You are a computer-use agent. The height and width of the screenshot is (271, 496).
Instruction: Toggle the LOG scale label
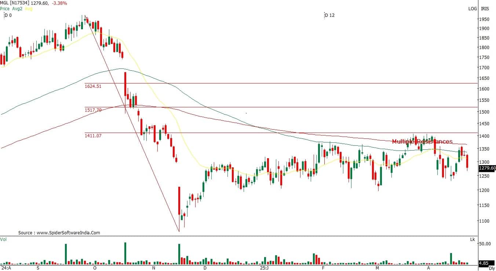[x=473, y=9]
